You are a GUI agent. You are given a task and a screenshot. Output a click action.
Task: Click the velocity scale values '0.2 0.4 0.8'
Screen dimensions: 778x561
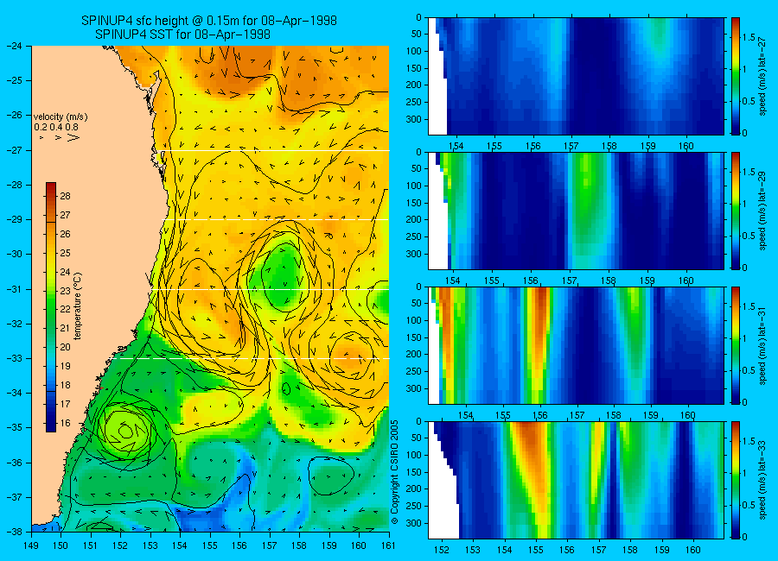coord(56,127)
